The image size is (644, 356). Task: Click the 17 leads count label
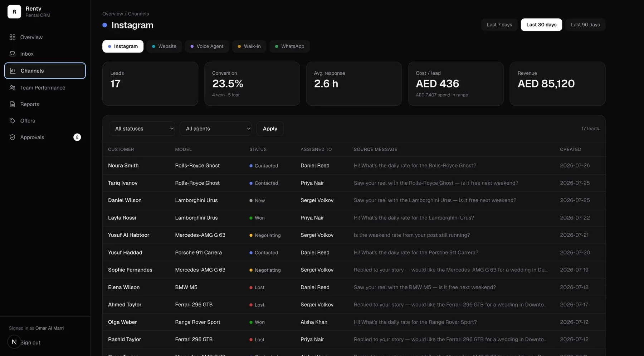coord(590,129)
